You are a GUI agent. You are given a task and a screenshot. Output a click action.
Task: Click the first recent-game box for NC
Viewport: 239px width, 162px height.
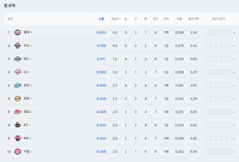208,59
